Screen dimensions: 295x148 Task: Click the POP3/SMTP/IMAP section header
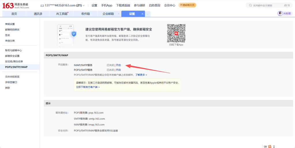coord(168,55)
